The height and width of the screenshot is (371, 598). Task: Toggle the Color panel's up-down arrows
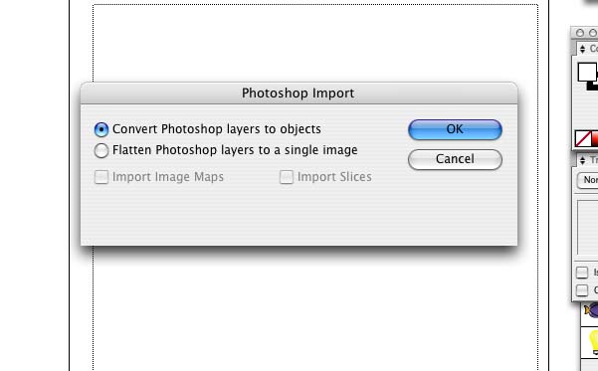582,49
